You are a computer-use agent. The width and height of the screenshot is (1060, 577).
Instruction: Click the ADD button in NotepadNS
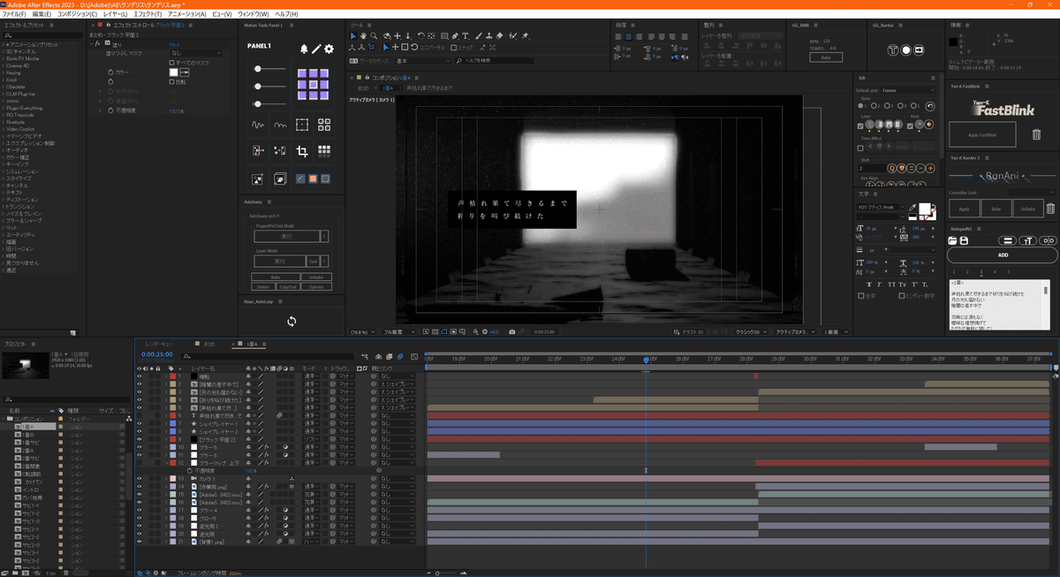(x=1003, y=254)
